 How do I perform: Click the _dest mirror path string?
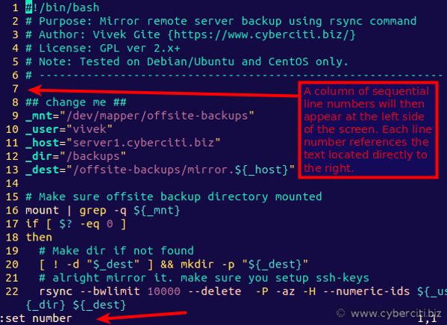(181, 170)
